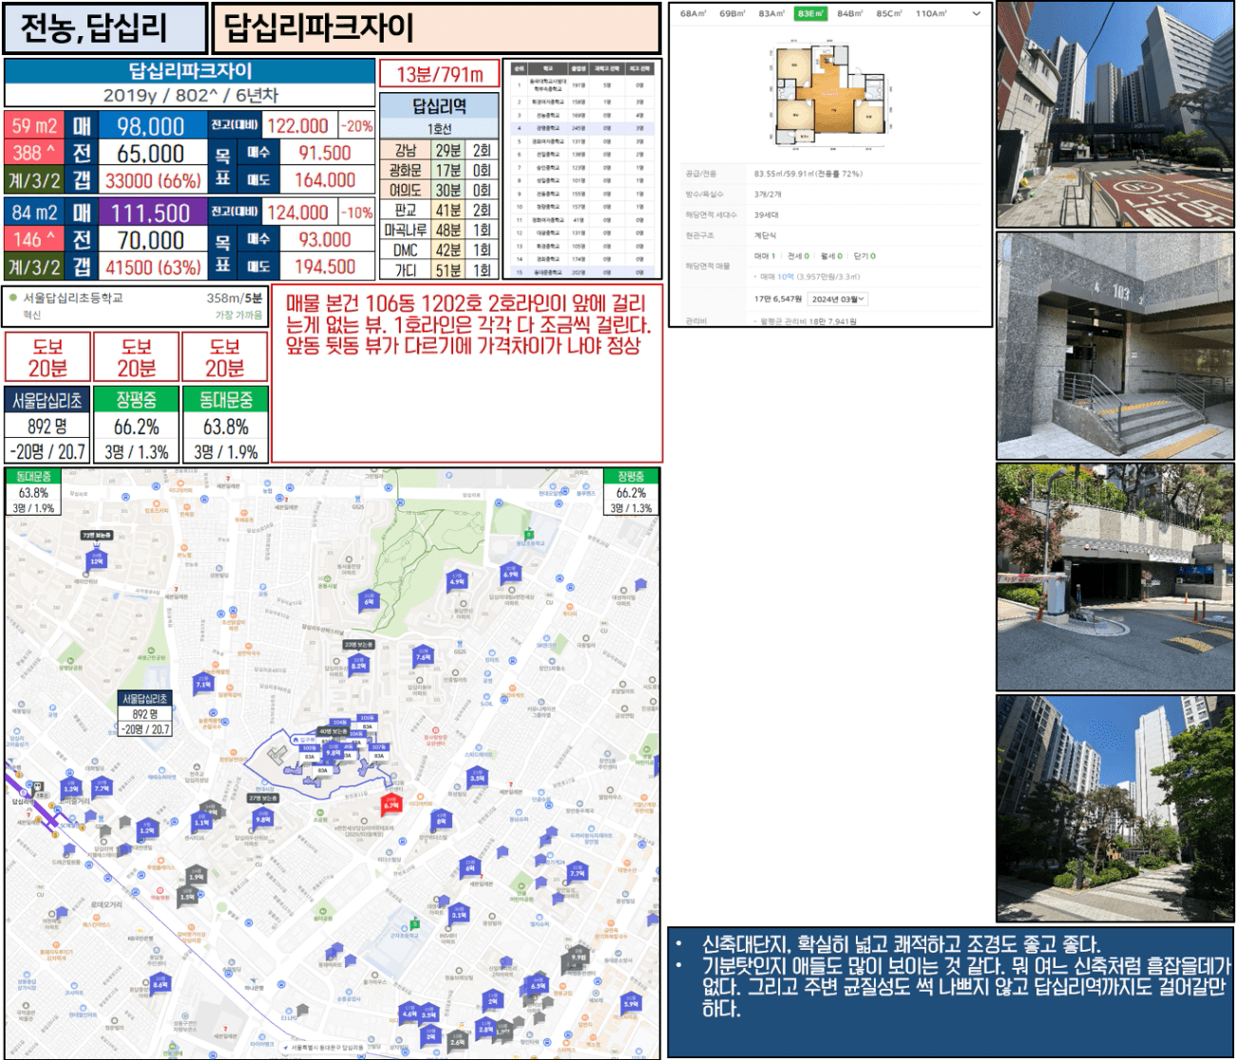The width and height of the screenshot is (1236, 1060).
Task: Open the 110Am² floor plan tab
Action: tap(931, 14)
